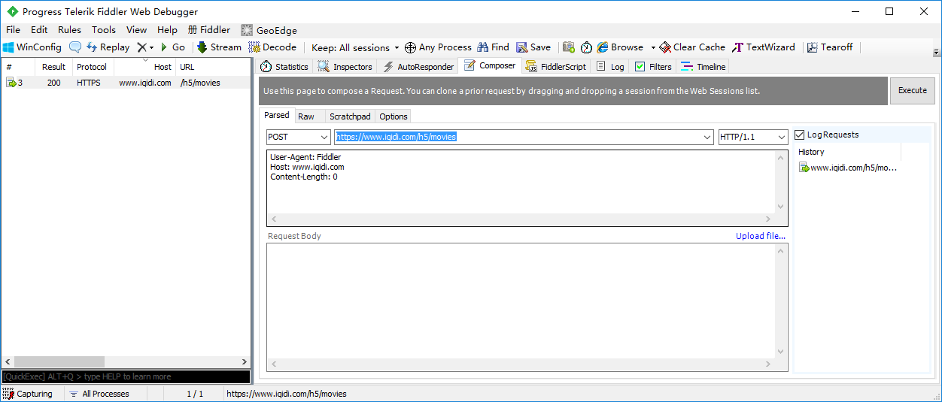Open the Help menu

click(x=167, y=30)
